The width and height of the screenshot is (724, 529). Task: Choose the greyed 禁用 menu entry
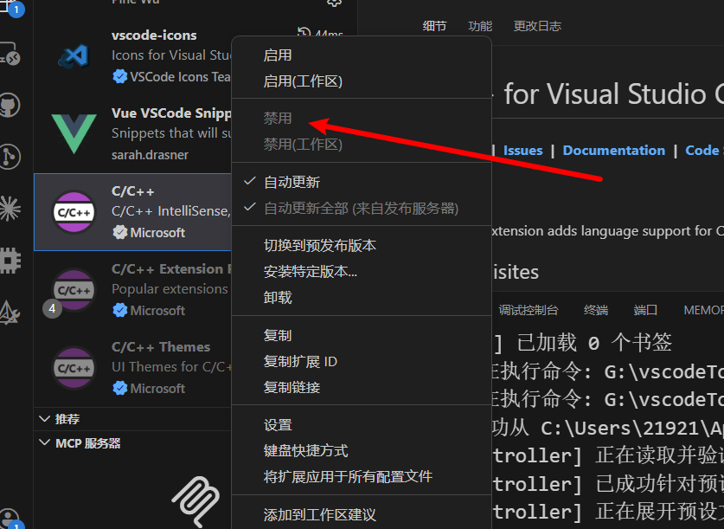361,119
